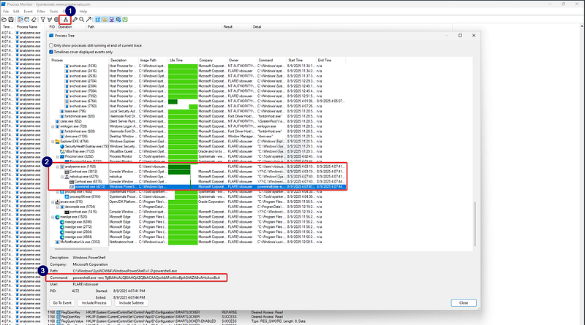Clear the display with the eraser icon
This screenshot has height=325, width=585.
coord(34,20)
